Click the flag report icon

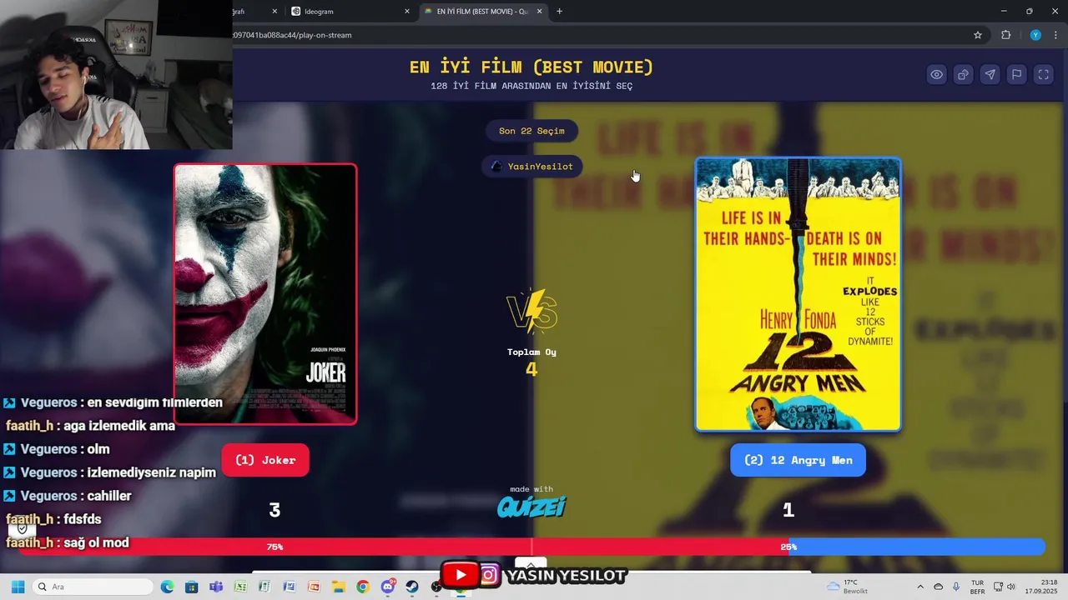click(x=1016, y=74)
